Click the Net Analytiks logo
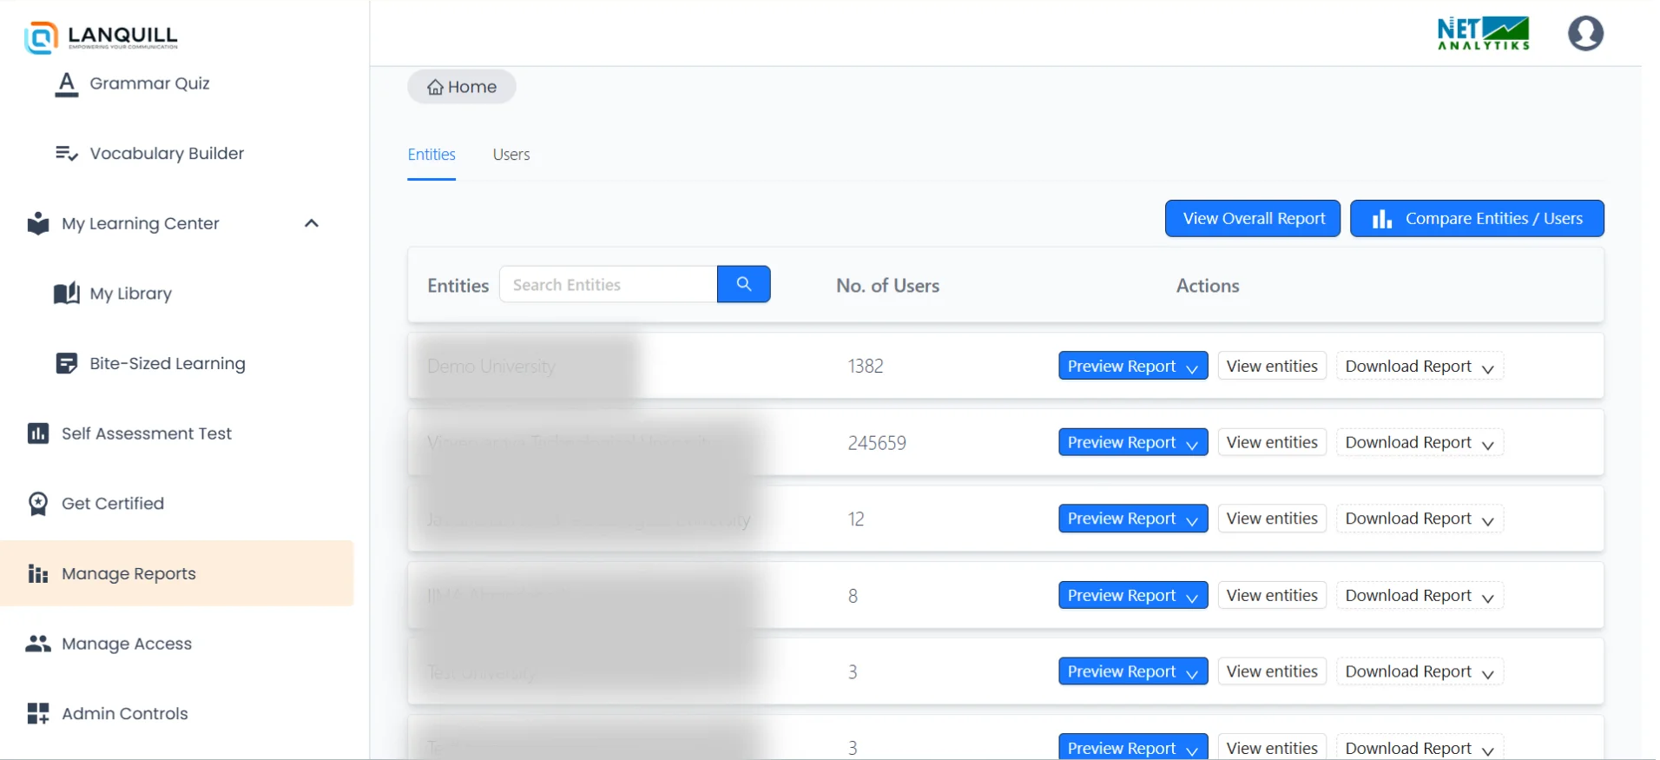The image size is (1660, 760). point(1484,34)
